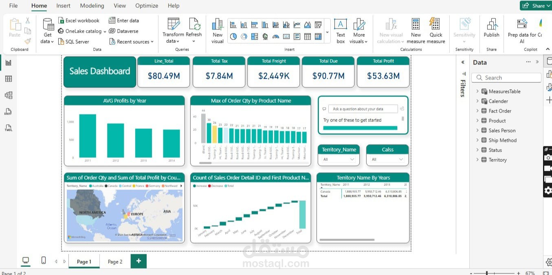Insert a gauge visual
The image size is (552, 275).
click(276, 36)
